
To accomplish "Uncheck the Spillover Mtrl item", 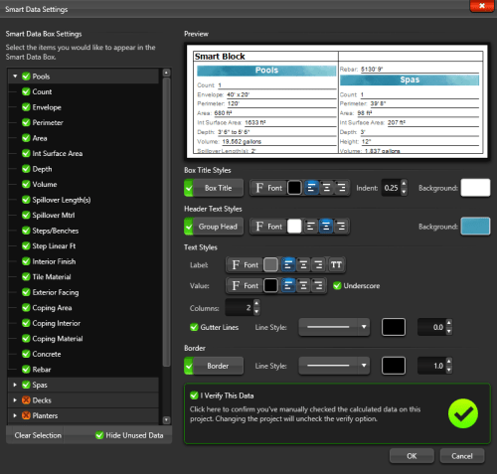I will click(26, 216).
